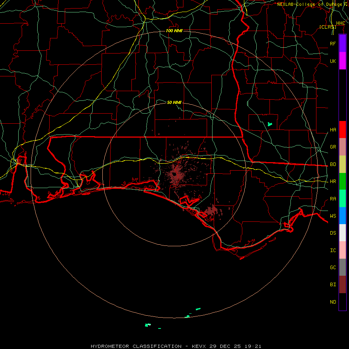
Task: Click the 50 NMI range ring label
Action: click(174, 102)
